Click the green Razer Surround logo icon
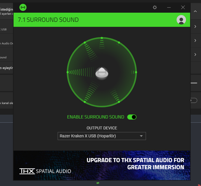This screenshot has width=201, height=186. point(23,7)
